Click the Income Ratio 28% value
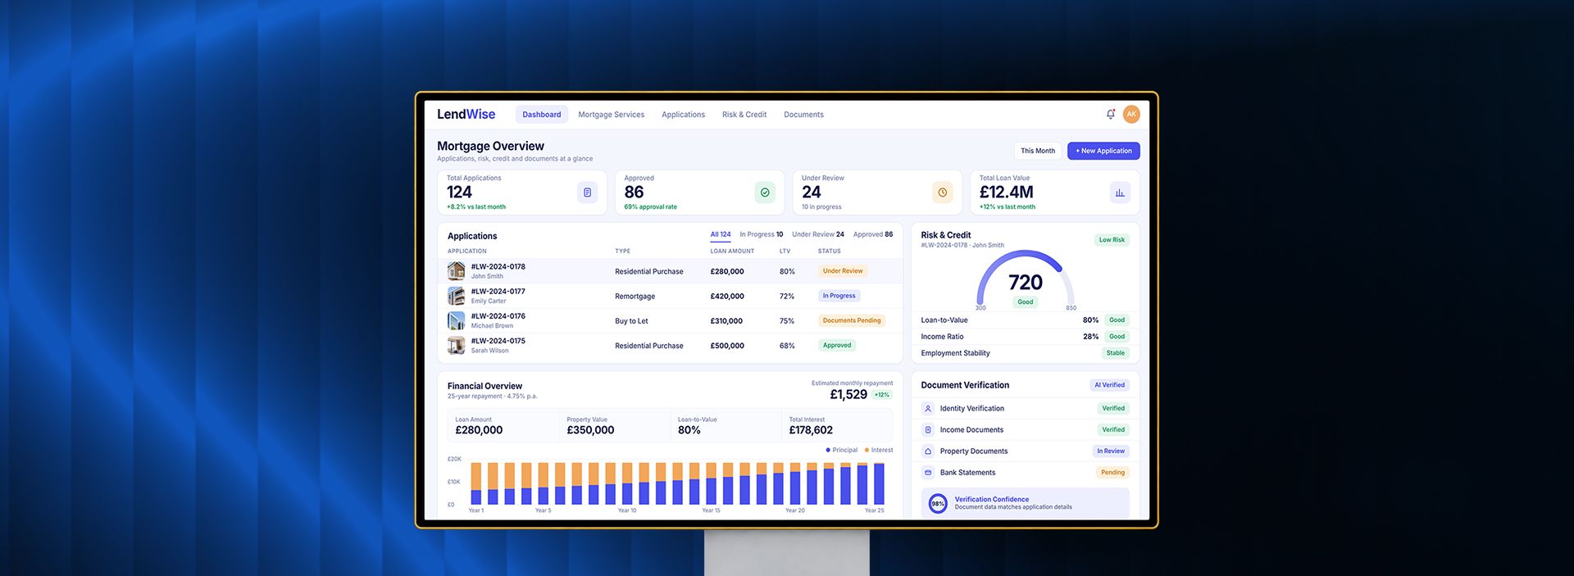 1090,337
